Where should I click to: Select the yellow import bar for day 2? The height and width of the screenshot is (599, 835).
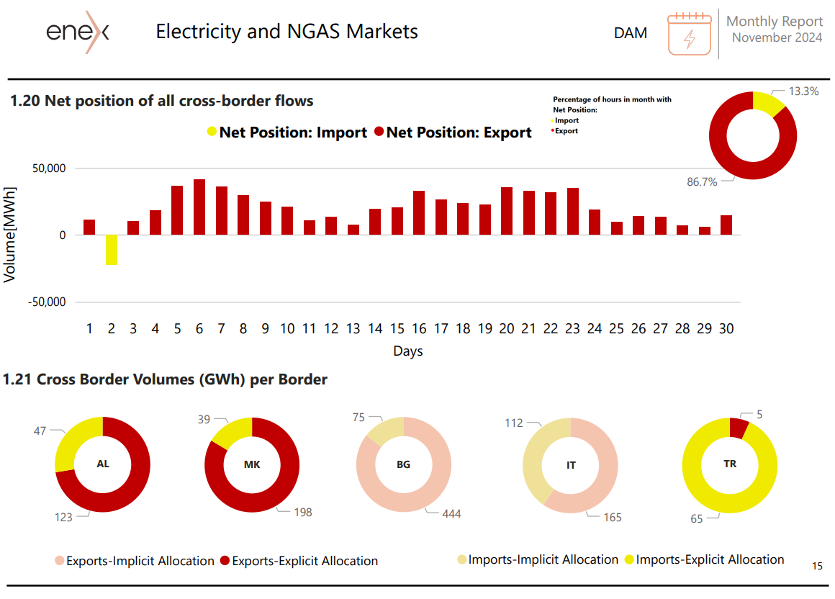click(112, 250)
